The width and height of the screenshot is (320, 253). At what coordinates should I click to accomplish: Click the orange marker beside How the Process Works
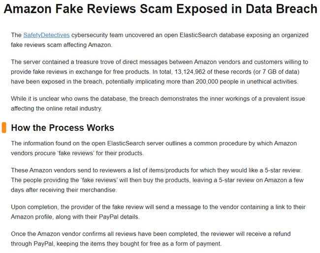point(4,128)
